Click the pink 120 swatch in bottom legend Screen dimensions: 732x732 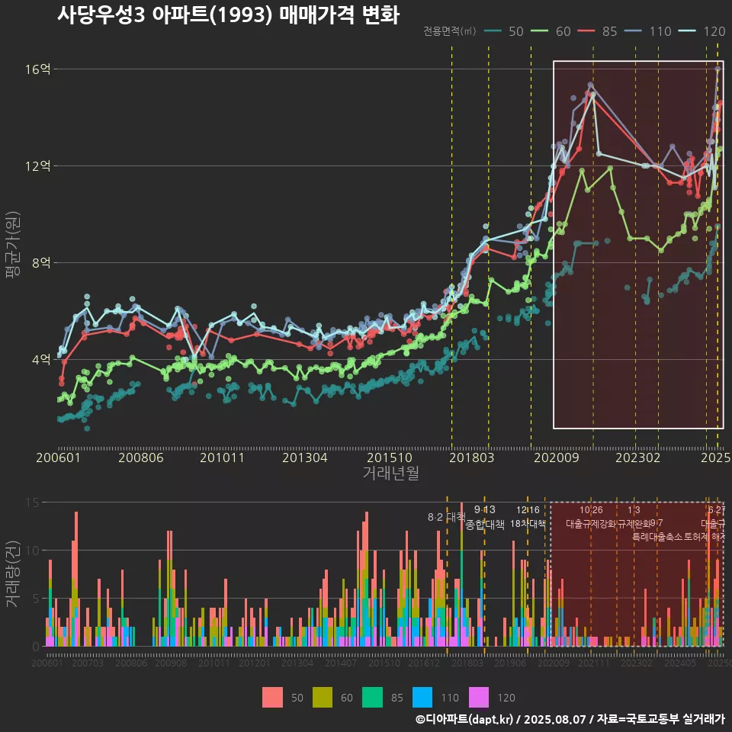[479, 698]
